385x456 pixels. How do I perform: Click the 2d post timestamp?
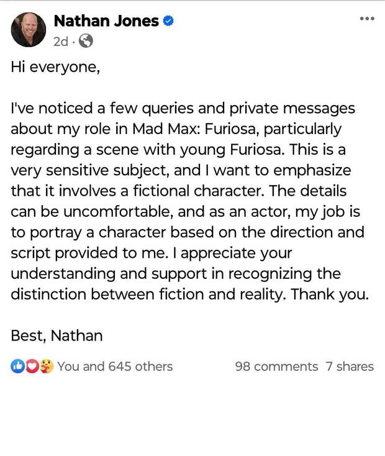(61, 41)
